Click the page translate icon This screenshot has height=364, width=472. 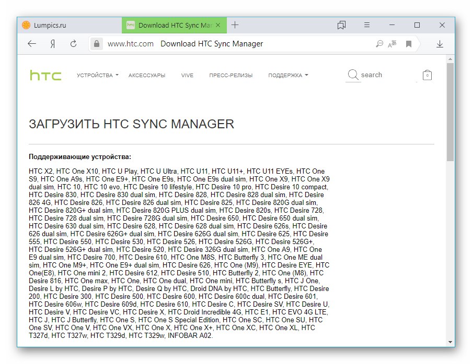[x=392, y=44]
